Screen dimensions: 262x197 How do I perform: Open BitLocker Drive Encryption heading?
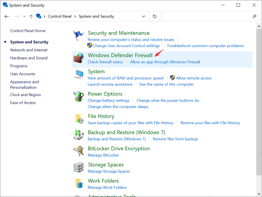[x=119, y=148]
